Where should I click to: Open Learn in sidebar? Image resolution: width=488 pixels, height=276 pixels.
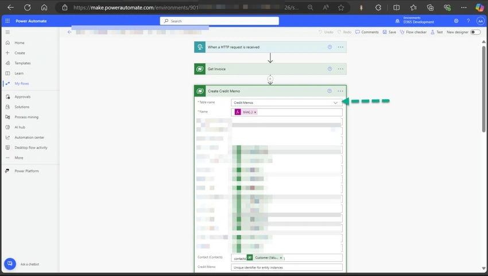pyautogui.click(x=19, y=73)
